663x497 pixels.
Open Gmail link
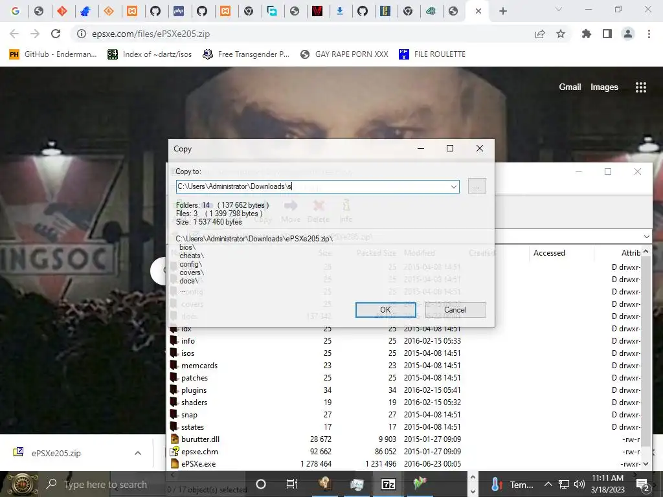[x=570, y=87]
